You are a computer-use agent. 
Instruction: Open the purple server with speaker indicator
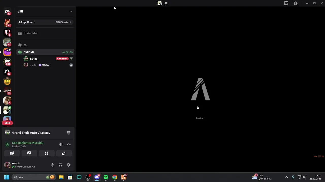(7, 52)
